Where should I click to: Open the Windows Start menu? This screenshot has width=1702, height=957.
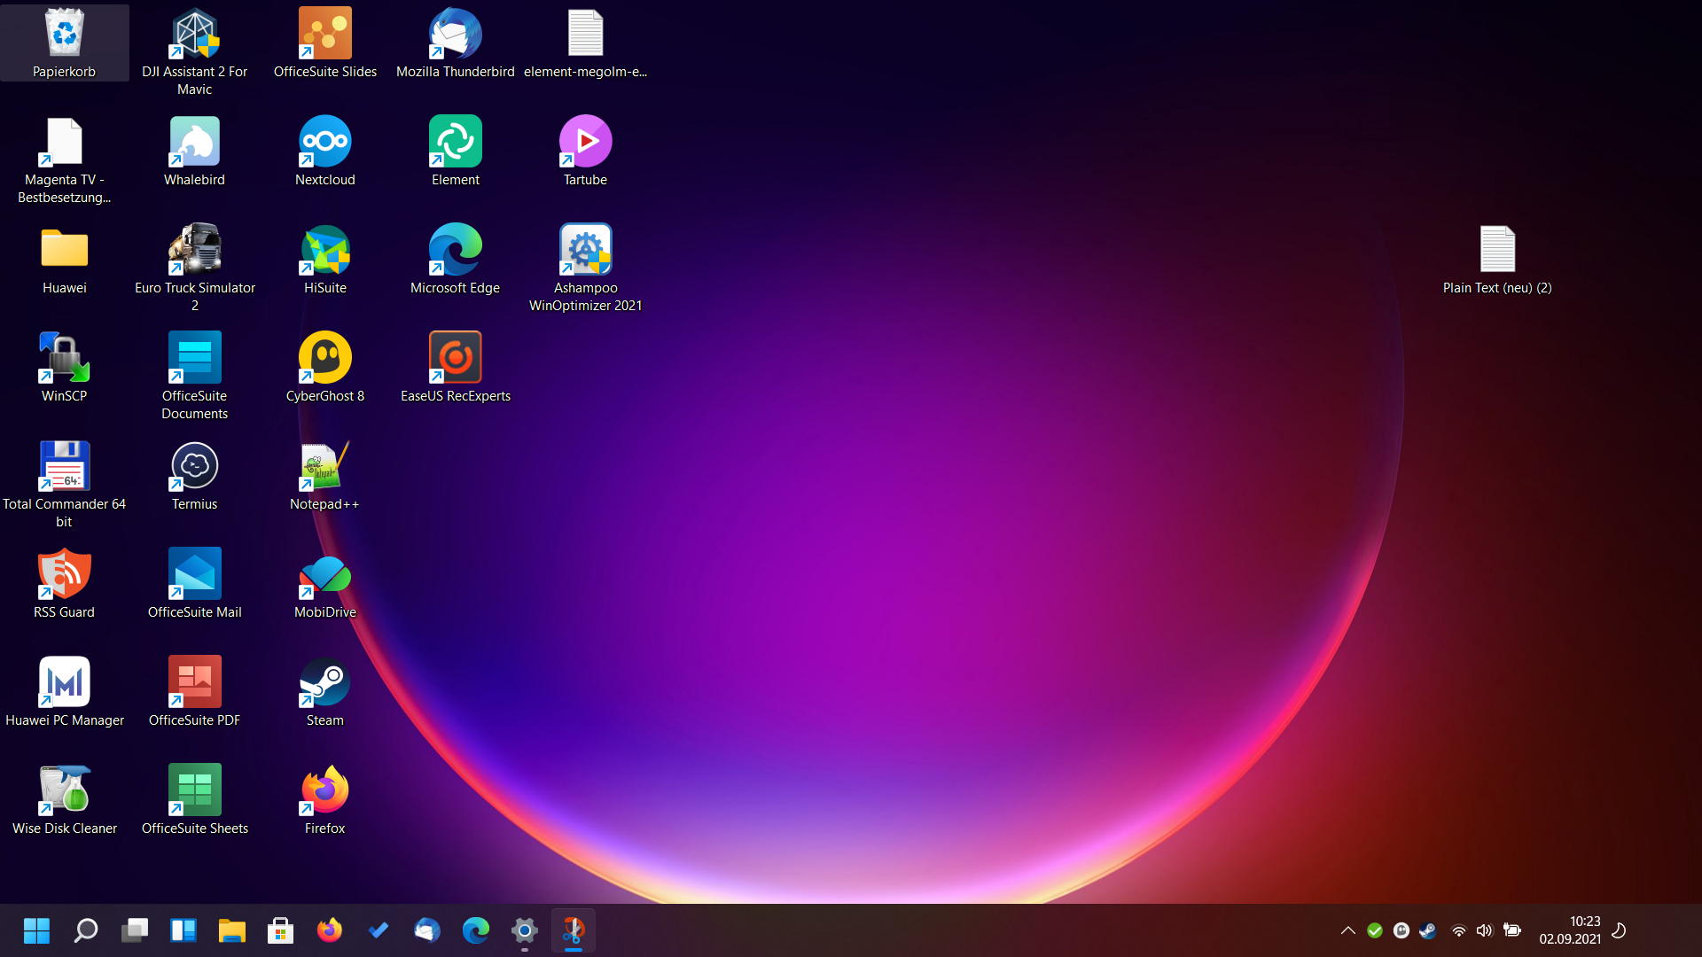click(36, 930)
